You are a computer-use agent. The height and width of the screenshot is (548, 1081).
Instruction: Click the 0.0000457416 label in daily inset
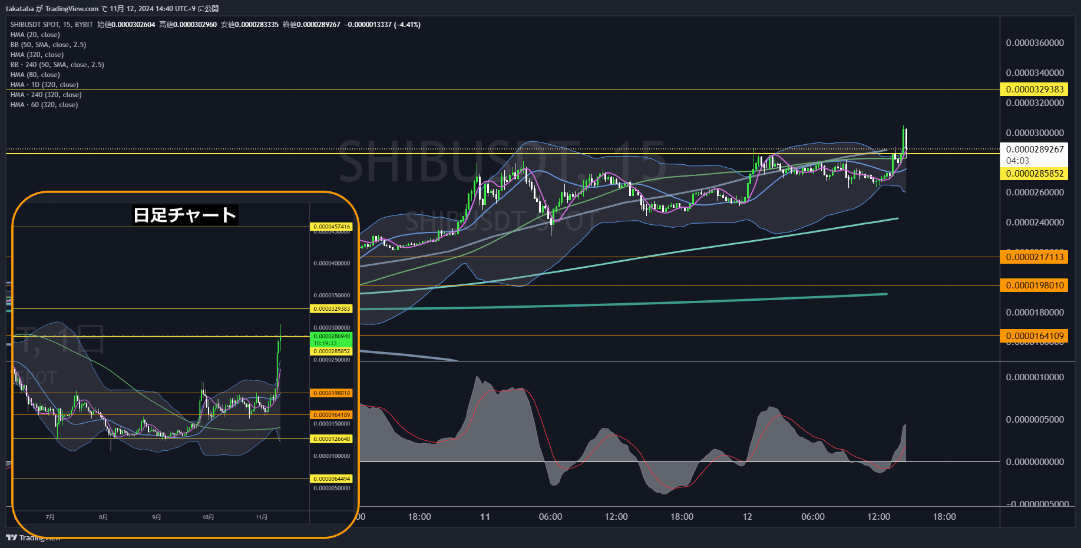point(332,227)
